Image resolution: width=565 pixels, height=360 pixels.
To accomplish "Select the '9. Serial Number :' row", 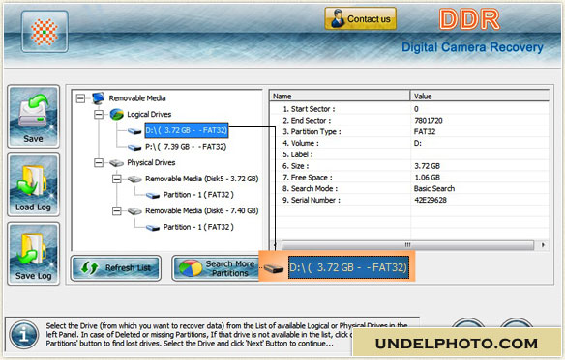I will pyautogui.click(x=409, y=200).
